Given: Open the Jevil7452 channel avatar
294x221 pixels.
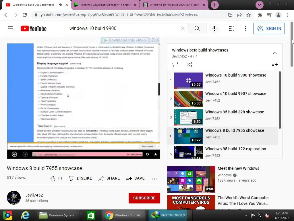Looking at the screenshot, I should pos(14,198).
